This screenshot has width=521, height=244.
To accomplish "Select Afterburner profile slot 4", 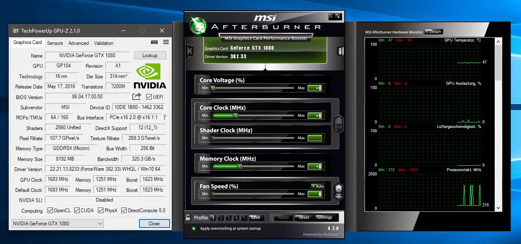I will [x=236, y=218].
